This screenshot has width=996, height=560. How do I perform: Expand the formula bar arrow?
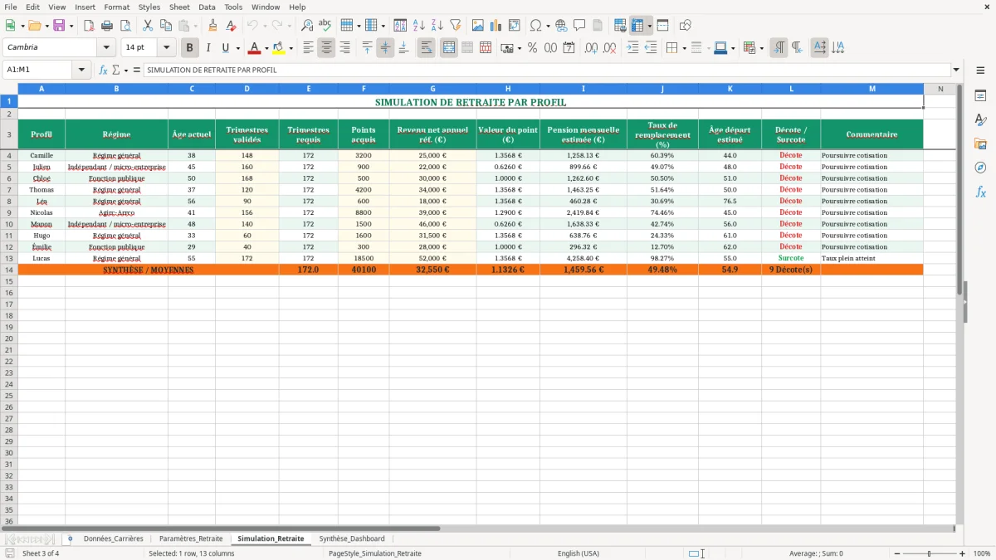click(956, 70)
